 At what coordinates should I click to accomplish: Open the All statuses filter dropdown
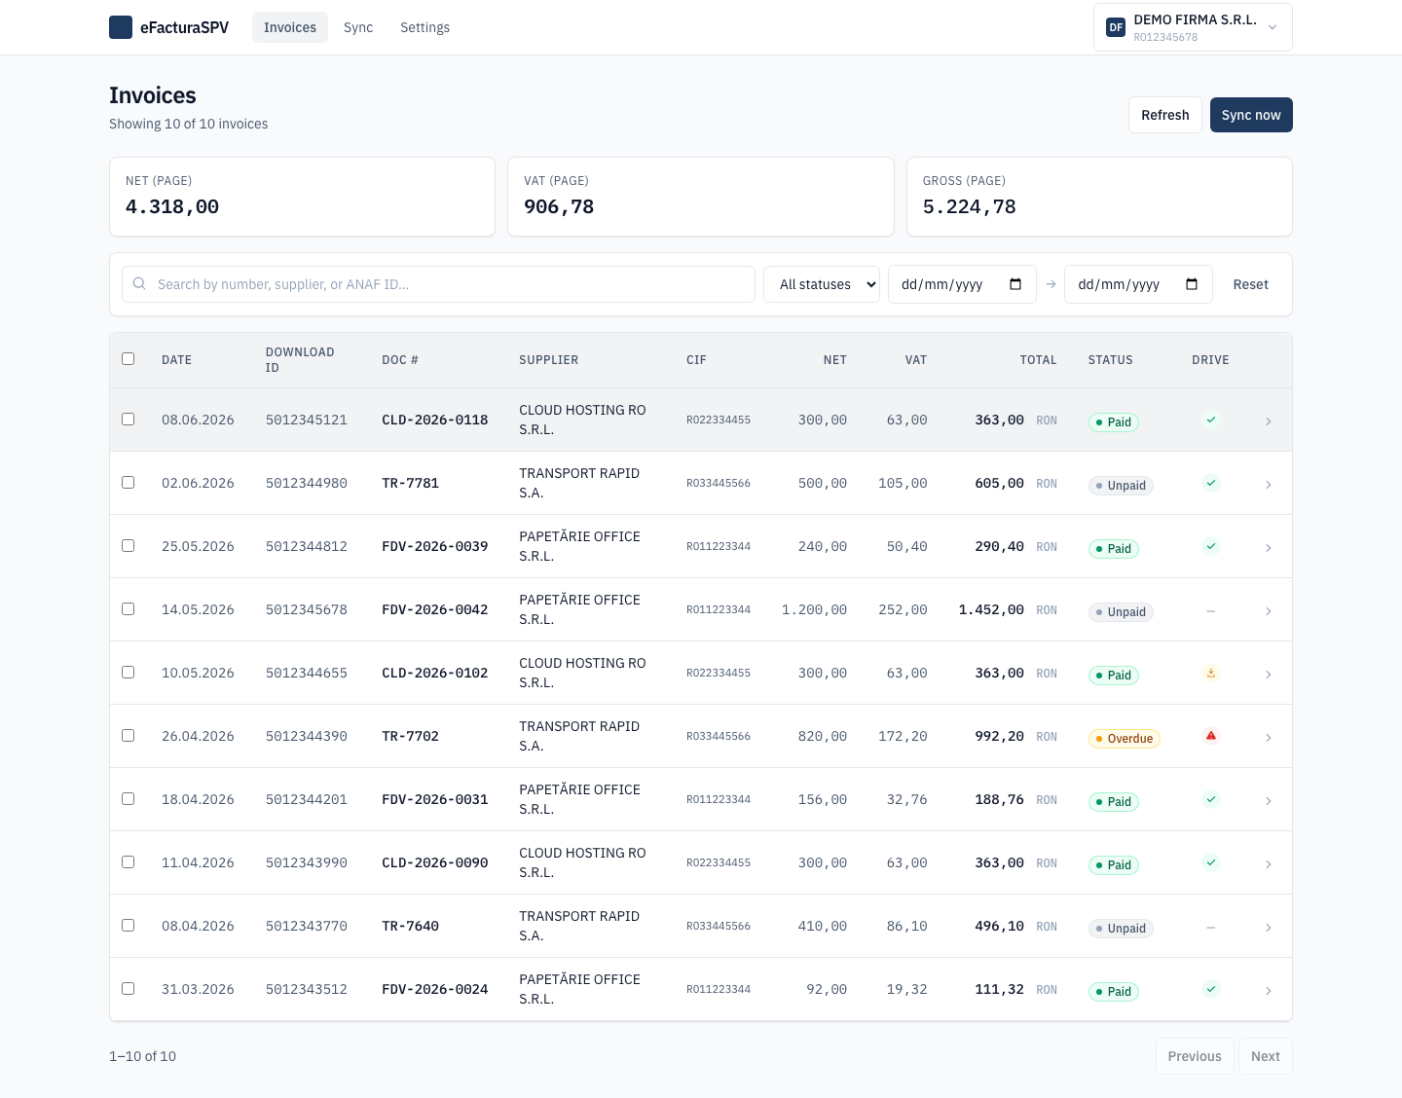(822, 284)
